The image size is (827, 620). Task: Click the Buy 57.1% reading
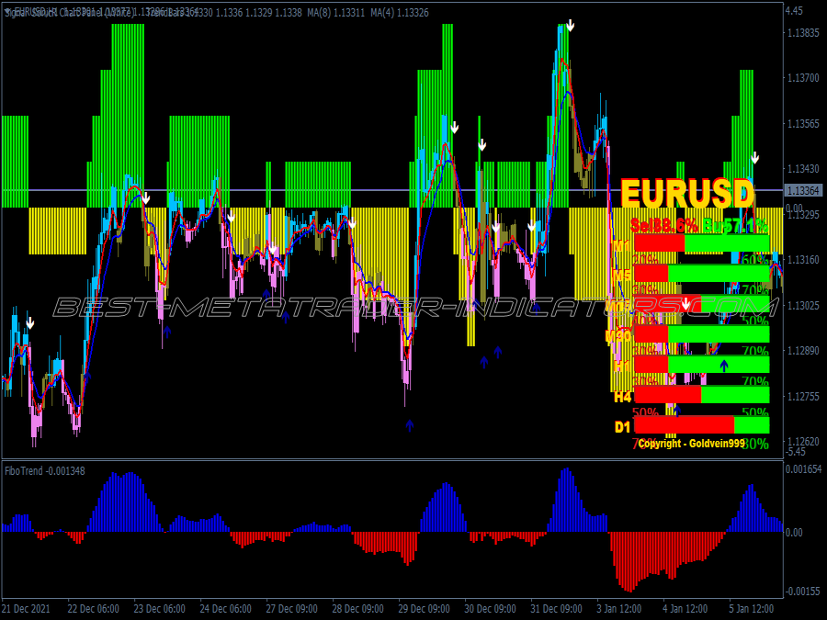pyautogui.click(x=735, y=226)
